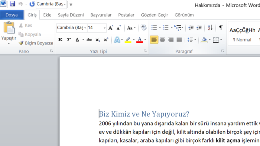Click Bullets list icon
Viewport: 260px width, 146px height.
click(154, 28)
